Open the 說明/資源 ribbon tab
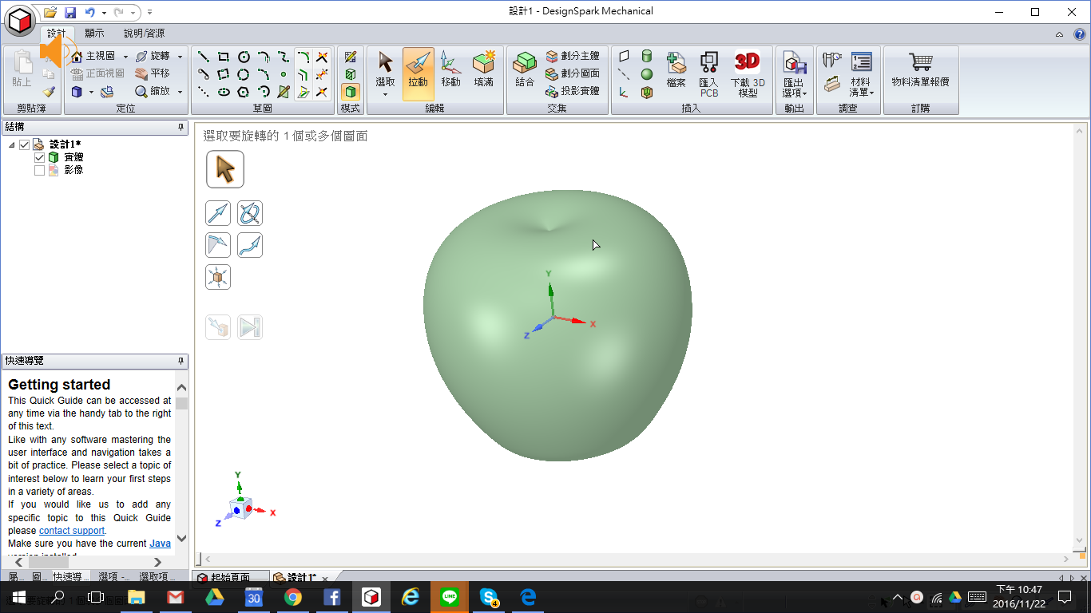The width and height of the screenshot is (1091, 613). [x=144, y=34]
